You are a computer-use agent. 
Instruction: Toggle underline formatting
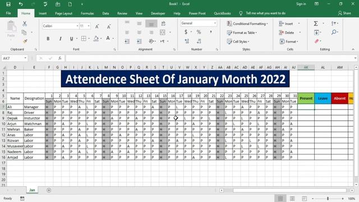[x=72, y=39]
